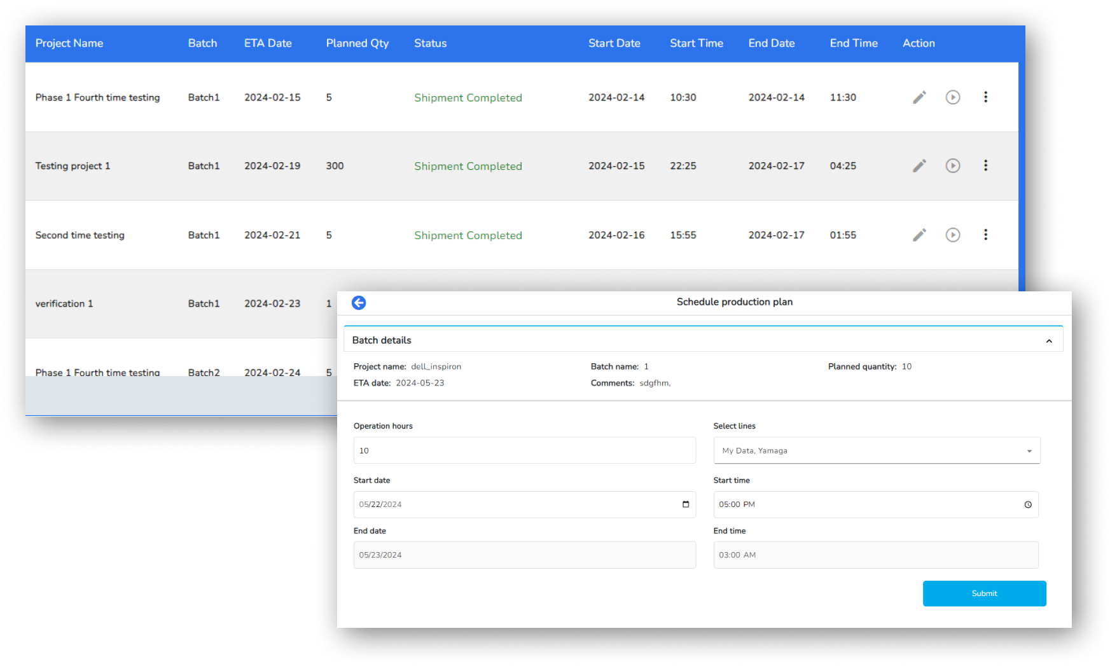This screenshot has height=666, width=1110.
Task: Start the Second time testing batch
Action: point(952,235)
